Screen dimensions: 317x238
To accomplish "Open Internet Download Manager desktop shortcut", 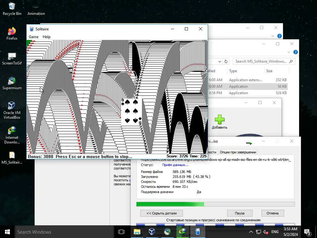I will [x=12, y=135].
